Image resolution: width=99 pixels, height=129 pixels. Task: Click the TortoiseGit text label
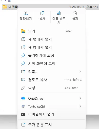pos(37,106)
